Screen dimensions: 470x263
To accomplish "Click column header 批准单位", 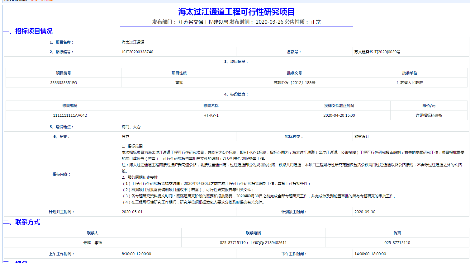I will (x=410, y=73).
